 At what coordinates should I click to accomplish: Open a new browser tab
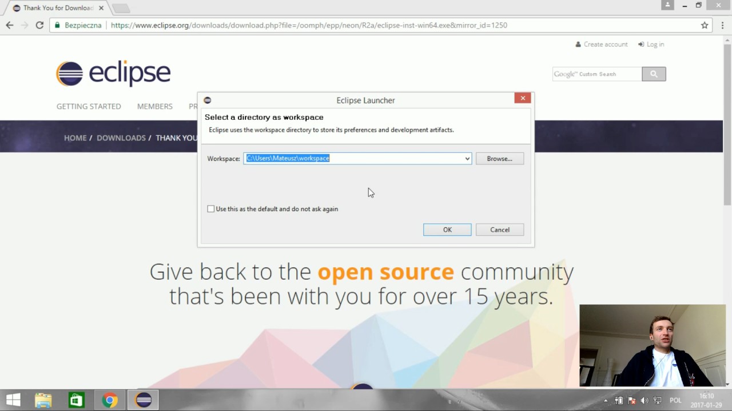pos(121,8)
